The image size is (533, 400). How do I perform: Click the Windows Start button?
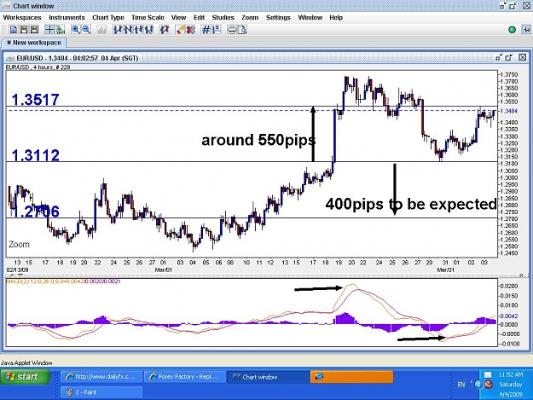coord(25,377)
